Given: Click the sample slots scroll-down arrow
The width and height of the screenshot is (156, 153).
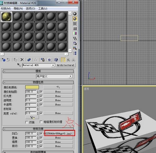Looking at the screenshot, I should click(70, 51).
